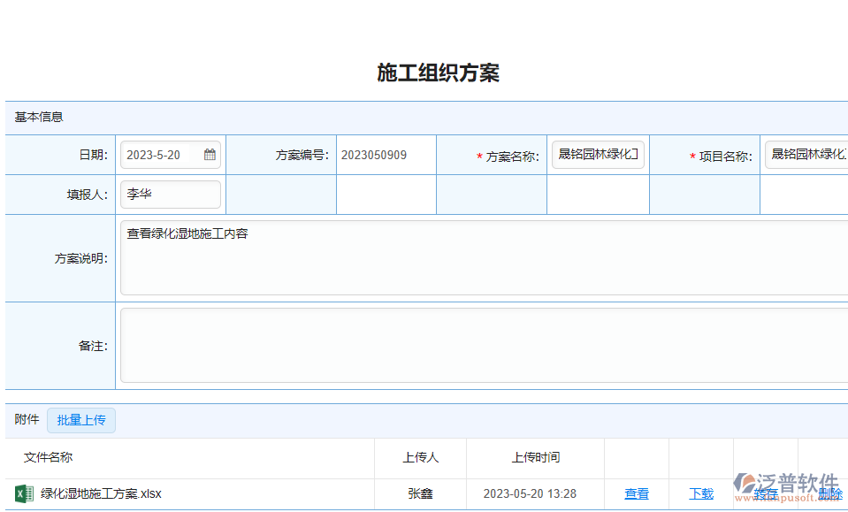Click the 日期 input showing 2023-5-20
848x512 pixels.
point(164,155)
